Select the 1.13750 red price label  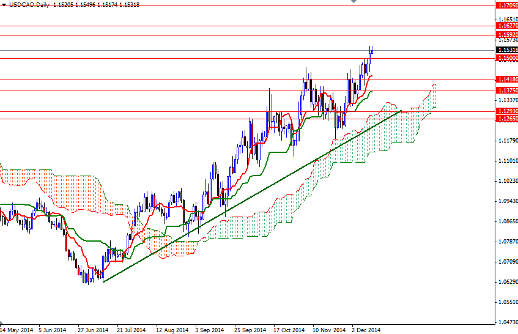[507, 91]
